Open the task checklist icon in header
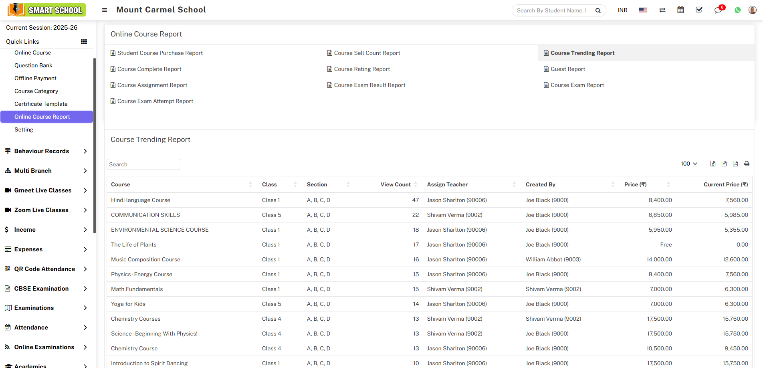 [699, 10]
